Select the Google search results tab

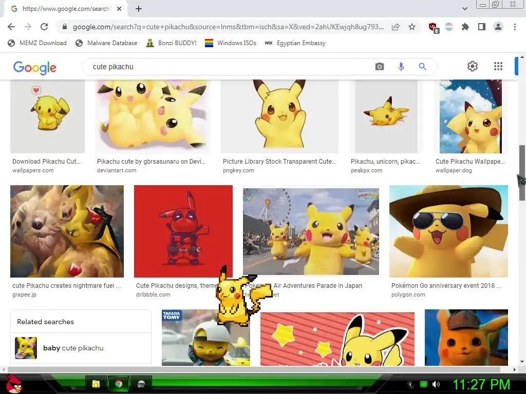pyautogui.click(x=66, y=9)
